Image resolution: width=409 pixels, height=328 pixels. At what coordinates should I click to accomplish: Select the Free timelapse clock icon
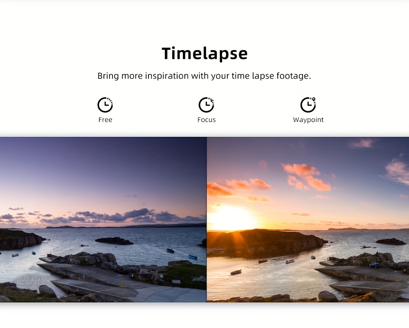[x=105, y=105]
